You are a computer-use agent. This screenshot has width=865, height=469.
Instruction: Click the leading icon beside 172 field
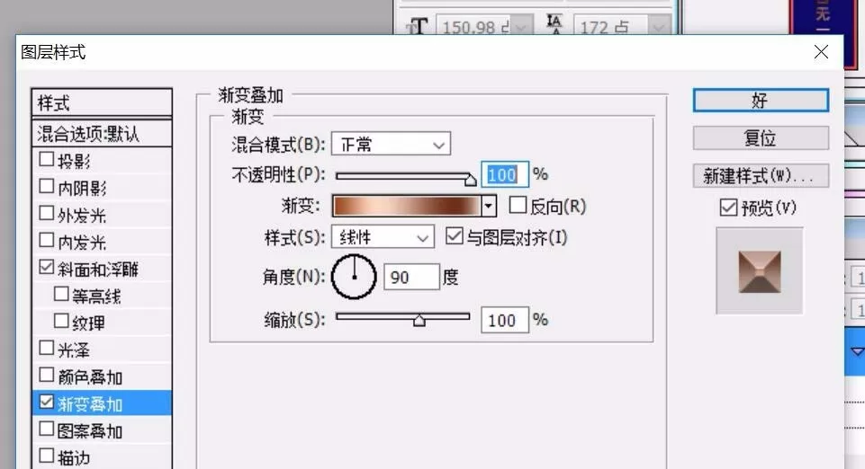[x=554, y=24]
